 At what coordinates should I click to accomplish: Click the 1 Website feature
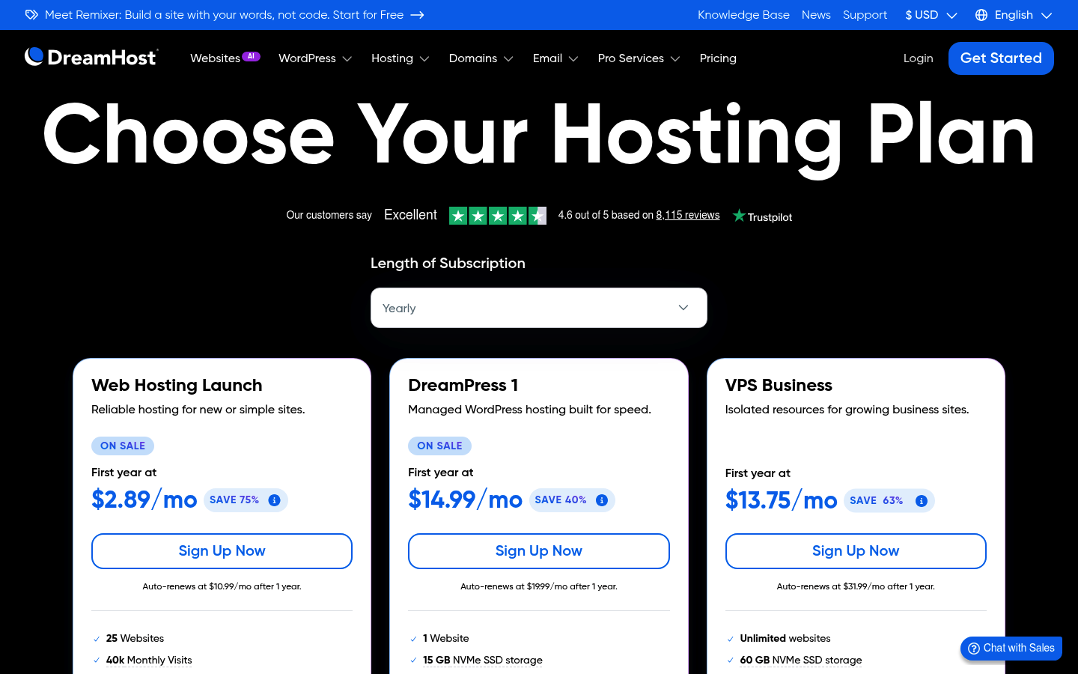[445, 638]
